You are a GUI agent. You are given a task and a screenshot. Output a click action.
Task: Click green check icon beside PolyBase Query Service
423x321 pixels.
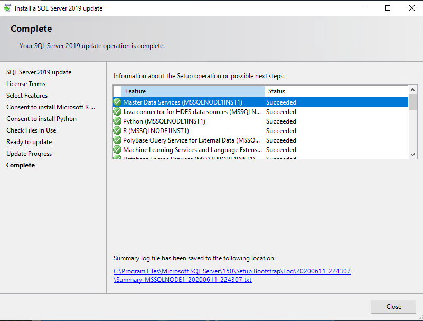[x=117, y=140]
